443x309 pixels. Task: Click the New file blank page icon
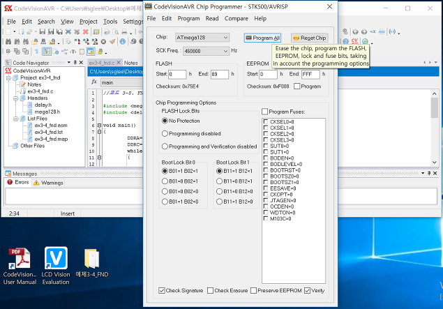coord(8,32)
